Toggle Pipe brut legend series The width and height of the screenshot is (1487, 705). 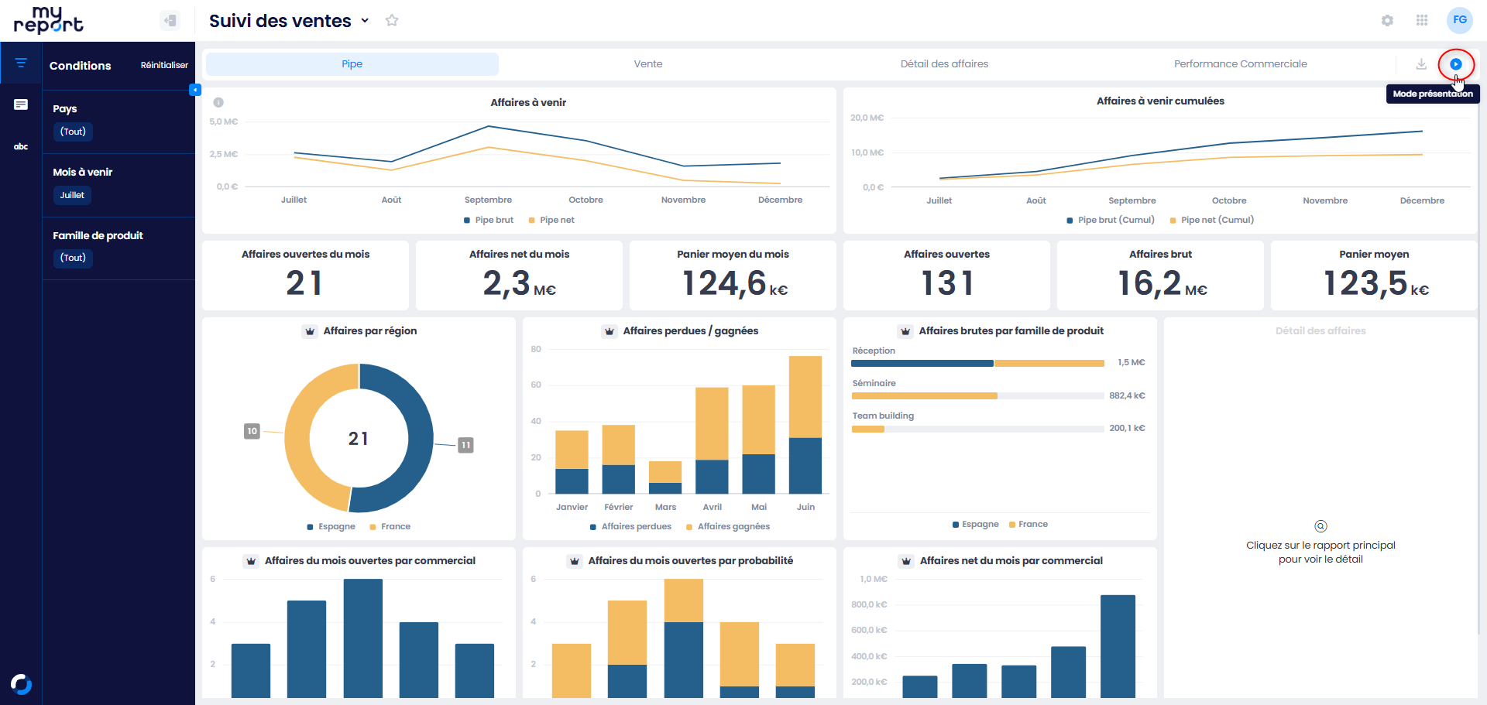coord(489,221)
